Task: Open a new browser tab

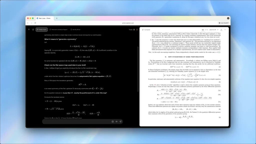Action: click(x=56, y=18)
